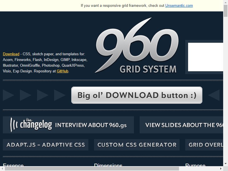Click the yellow Download text link
This screenshot has height=171, width=228.
point(11,54)
